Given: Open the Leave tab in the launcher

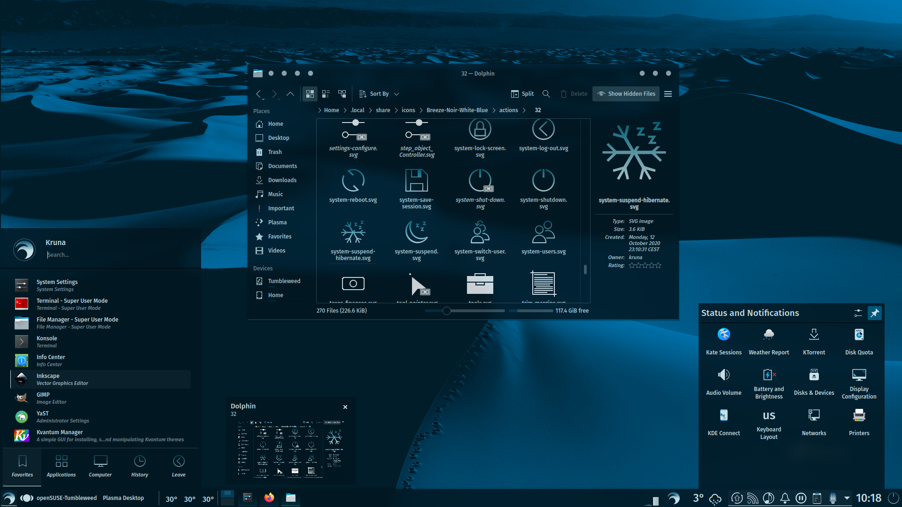Looking at the screenshot, I should [179, 466].
